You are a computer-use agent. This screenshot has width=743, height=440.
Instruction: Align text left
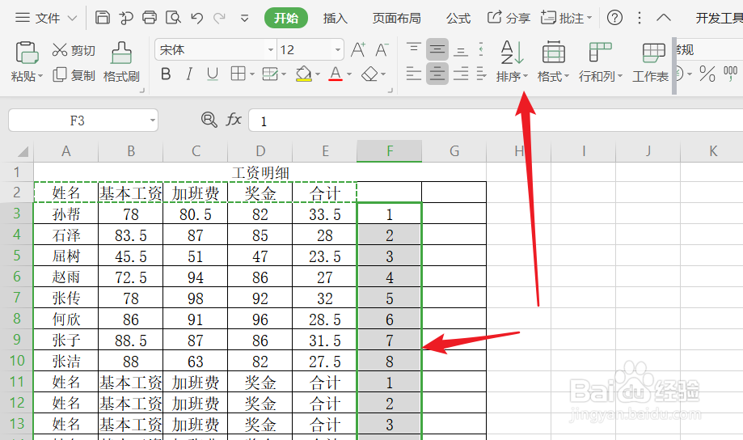414,74
